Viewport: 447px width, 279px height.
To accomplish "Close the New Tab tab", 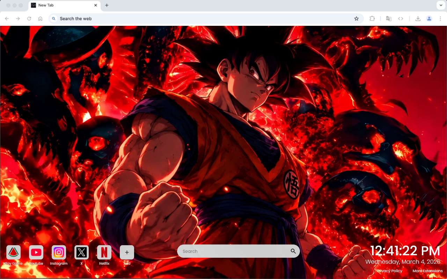I will point(96,5).
